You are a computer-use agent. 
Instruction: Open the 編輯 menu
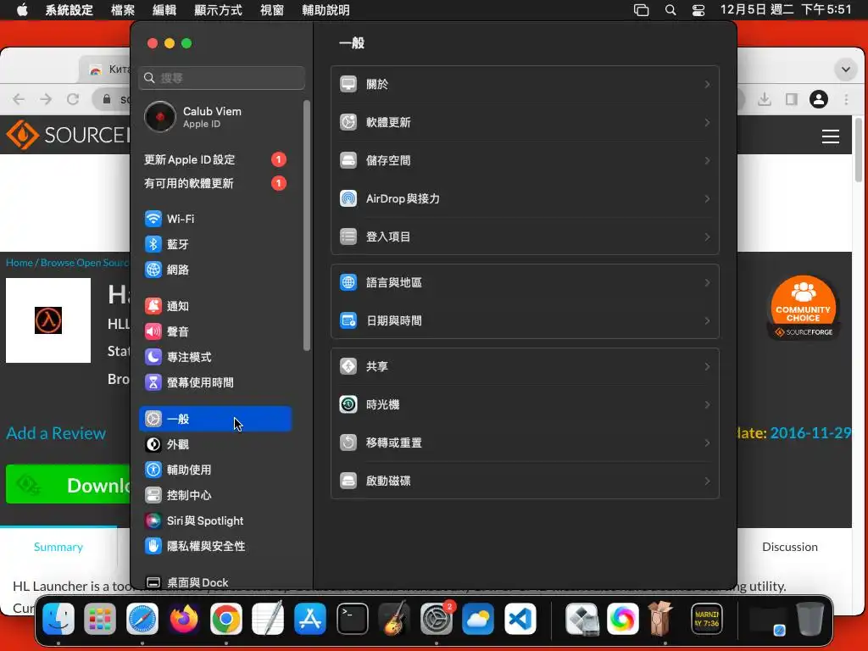[x=164, y=10]
